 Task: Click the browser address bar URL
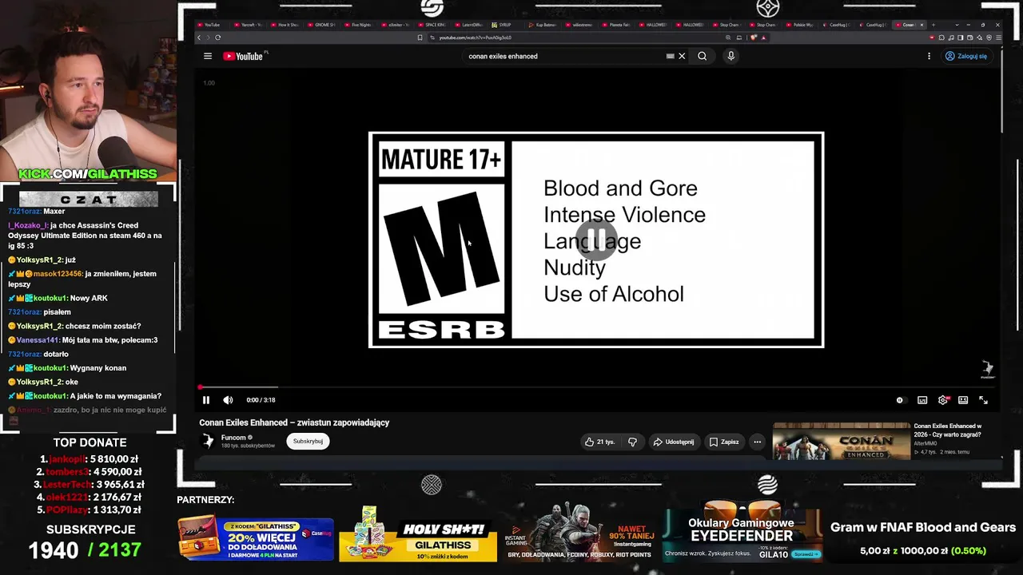click(x=475, y=38)
